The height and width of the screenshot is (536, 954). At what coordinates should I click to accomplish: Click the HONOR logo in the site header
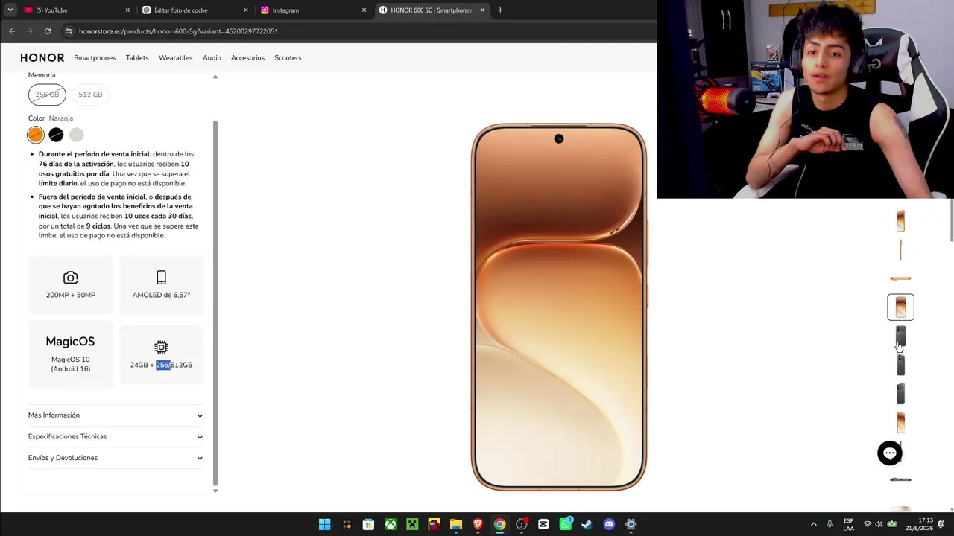click(x=42, y=57)
